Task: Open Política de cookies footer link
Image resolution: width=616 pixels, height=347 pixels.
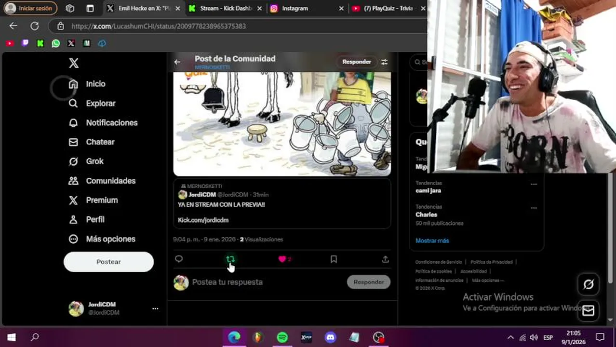Action: (x=433, y=271)
